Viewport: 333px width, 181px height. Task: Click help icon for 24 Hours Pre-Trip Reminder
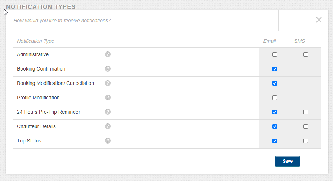[x=107, y=112]
